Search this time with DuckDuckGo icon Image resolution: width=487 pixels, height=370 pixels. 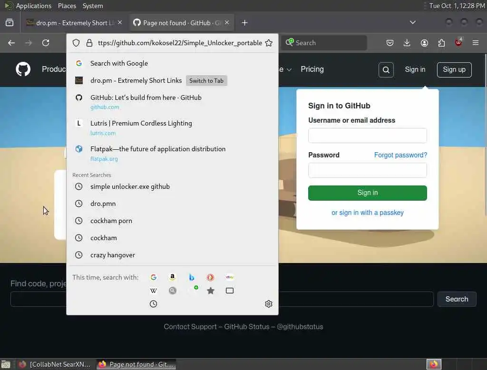point(210,277)
